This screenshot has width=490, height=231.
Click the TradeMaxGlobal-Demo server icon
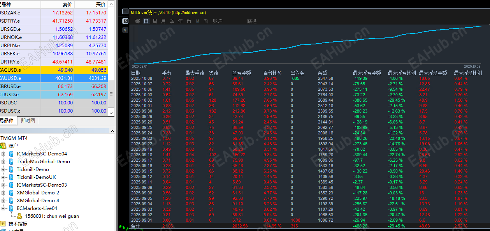[11, 162]
